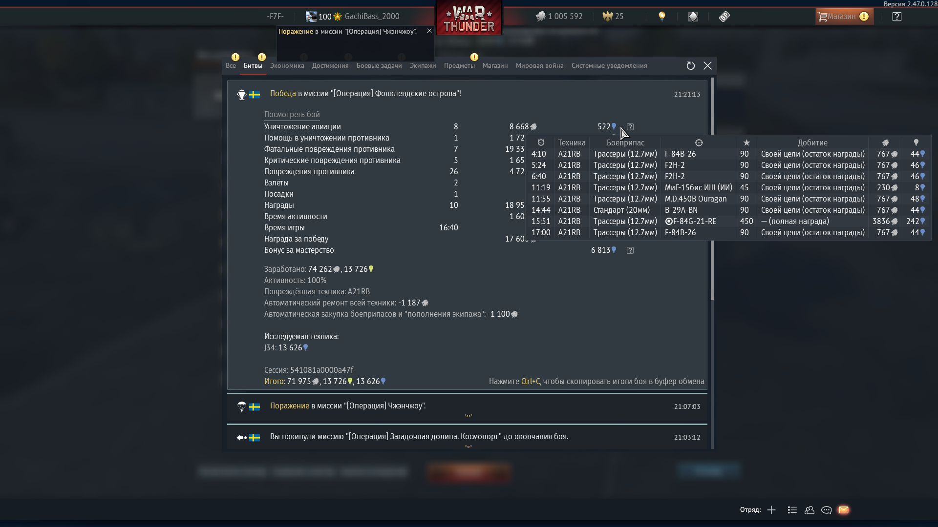This screenshot has height=527, width=938.
Task: Switch to the Системные уведомления tab
Action: (x=609, y=66)
